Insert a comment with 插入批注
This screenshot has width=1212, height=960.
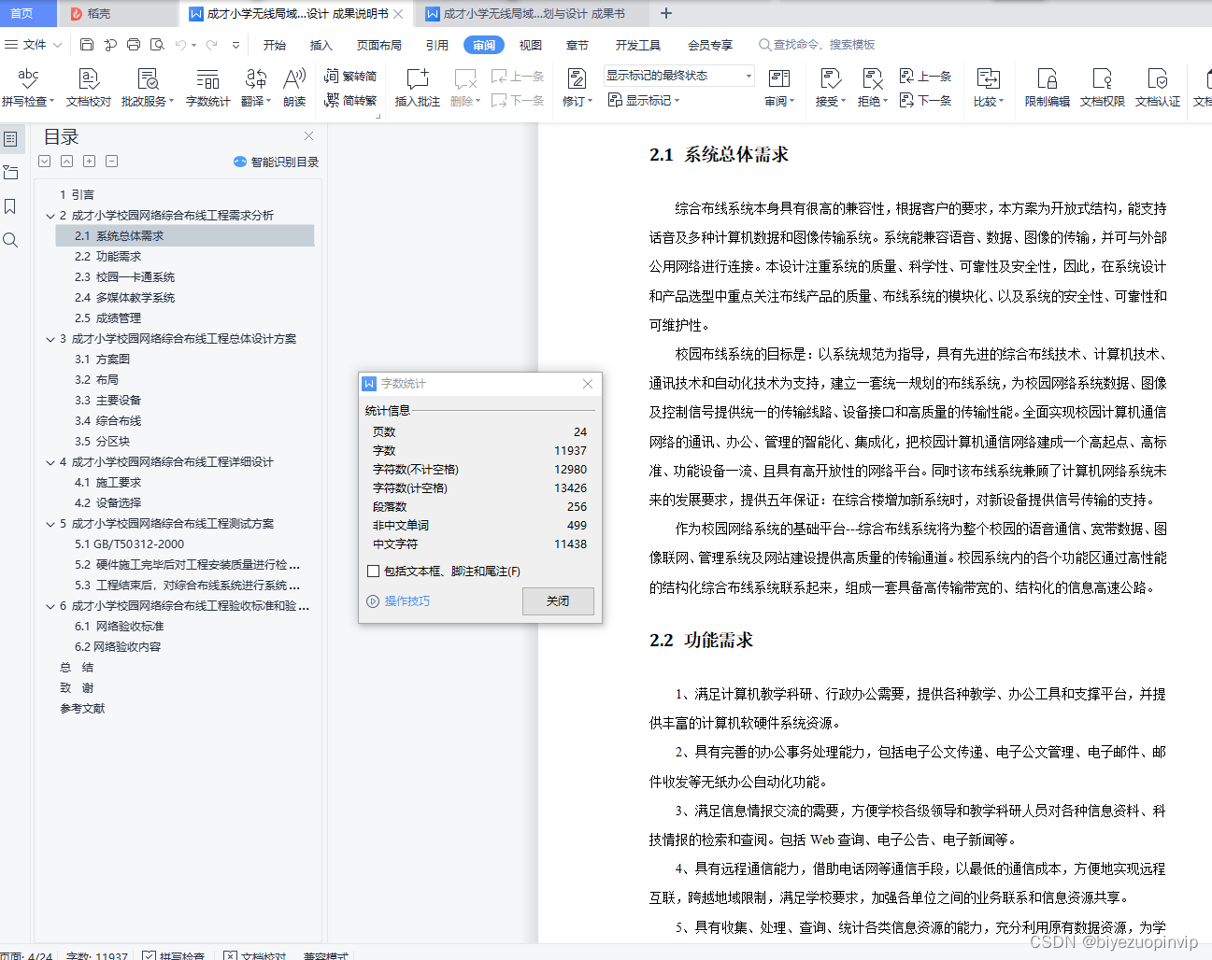pos(417,87)
